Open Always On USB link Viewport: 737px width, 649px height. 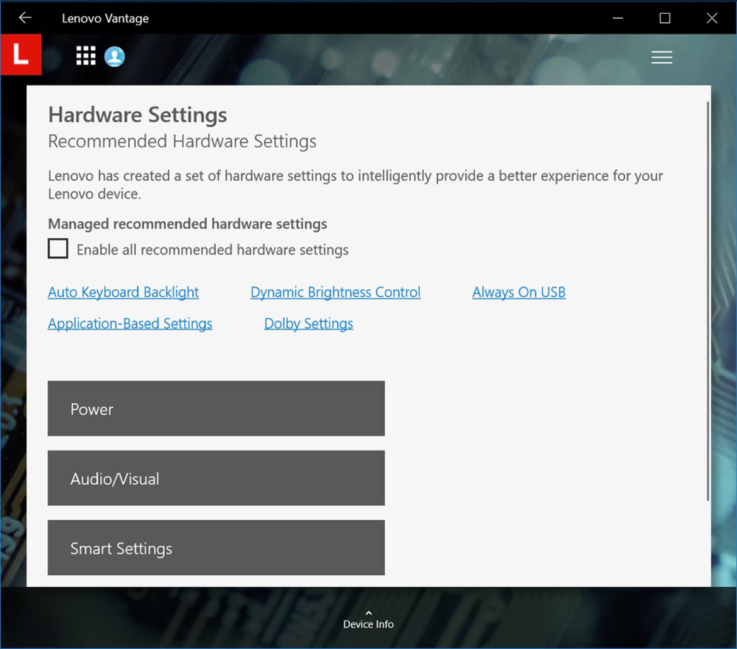click(x=519, y=292)
